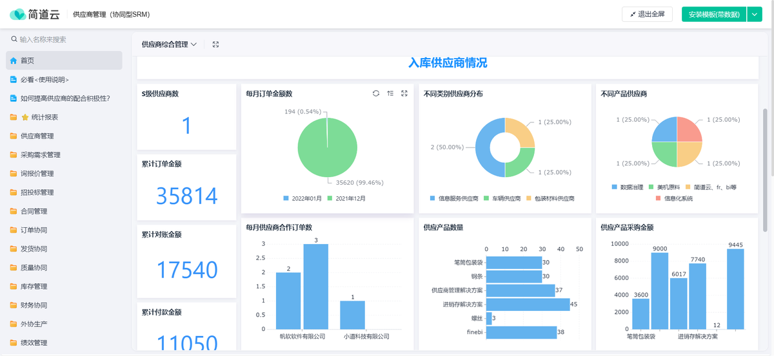Toggle the 信息化系统 legend item

(674, 198)
